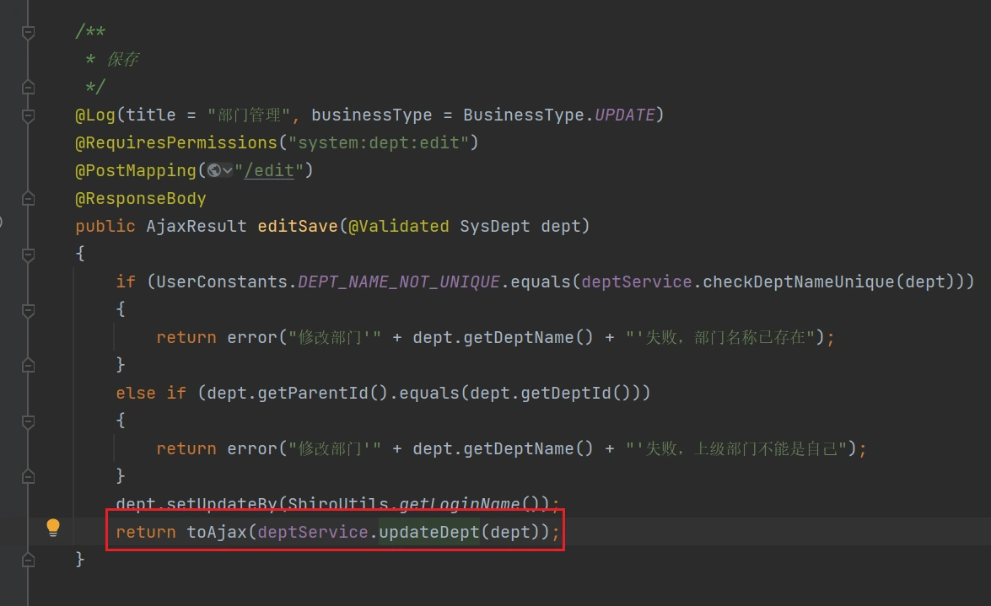Screen dimensions: 991x606
Task: Click fold marker at the first if block's closing brace
Action: 28,364
